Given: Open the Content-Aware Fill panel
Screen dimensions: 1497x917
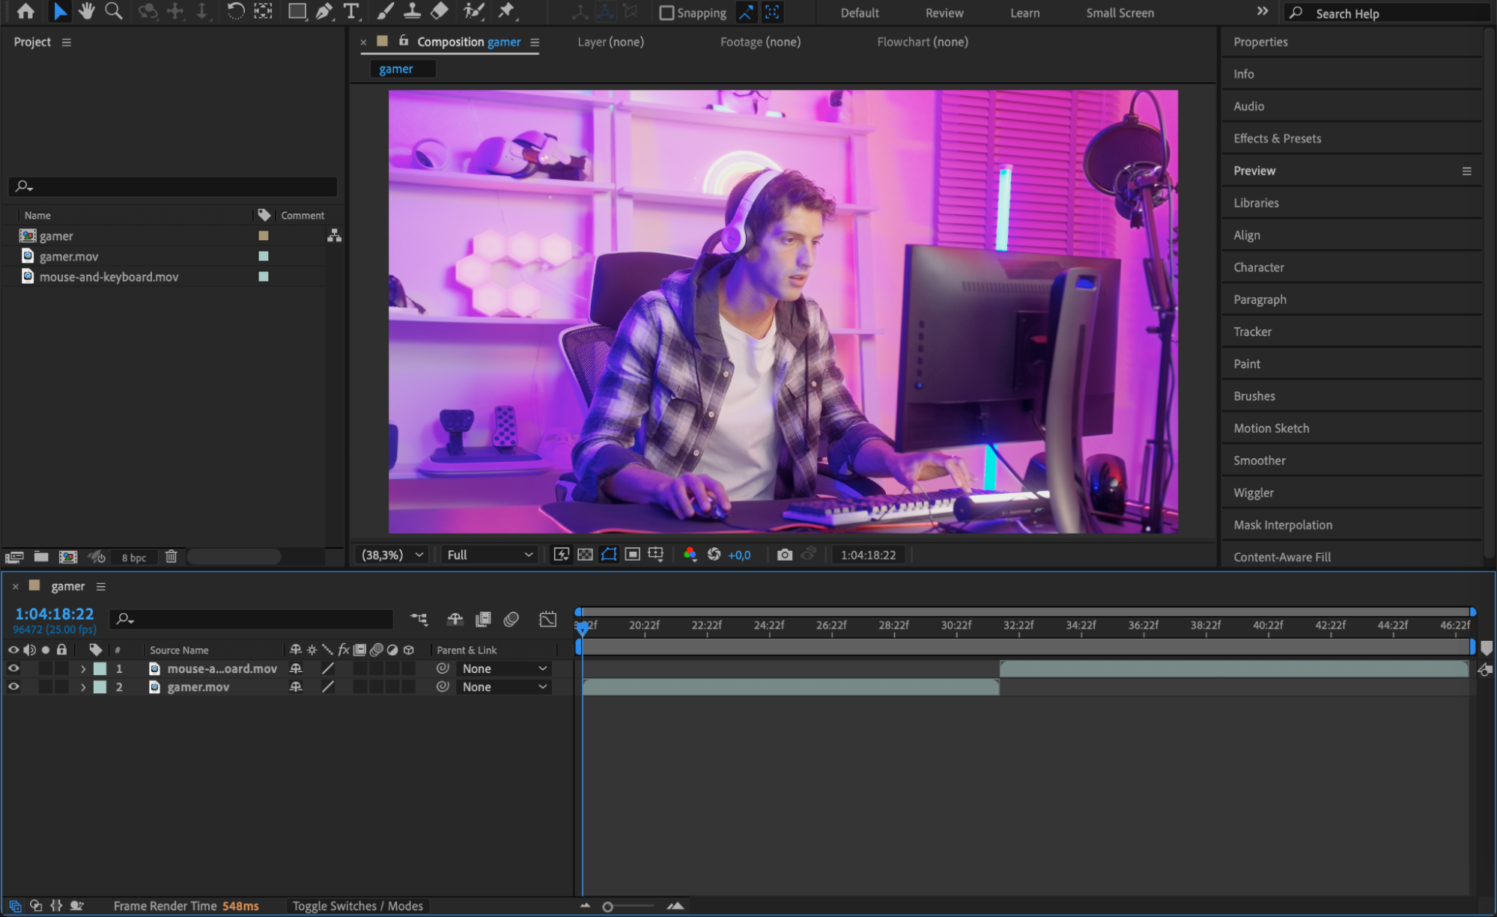Looking at the screenshot, I should pos(1352,557).
